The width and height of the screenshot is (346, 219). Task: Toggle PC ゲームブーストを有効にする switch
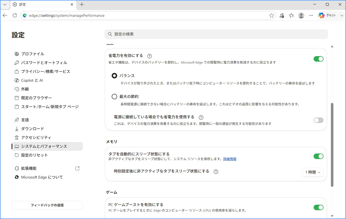(x=319, y=207)
